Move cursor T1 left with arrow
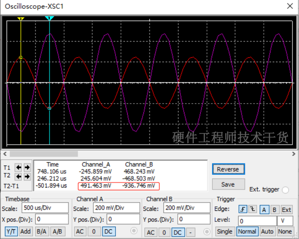 tap(19, 167)
